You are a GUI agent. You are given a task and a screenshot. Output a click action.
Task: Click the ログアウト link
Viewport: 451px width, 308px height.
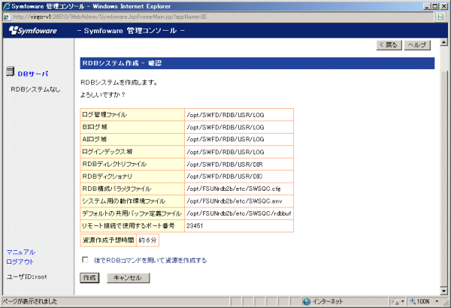click(x=20, y=261)
